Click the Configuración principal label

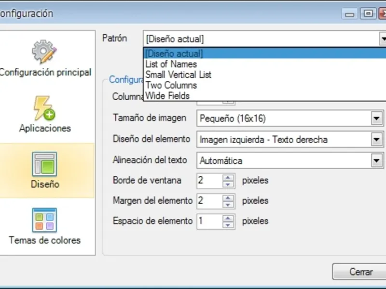45,72
